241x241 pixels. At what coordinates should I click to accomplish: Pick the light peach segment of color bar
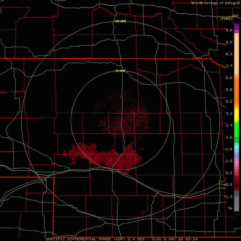coord(236,55)
